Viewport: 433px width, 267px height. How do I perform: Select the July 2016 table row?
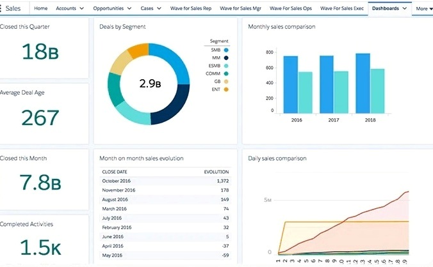(x=165, y=218)
